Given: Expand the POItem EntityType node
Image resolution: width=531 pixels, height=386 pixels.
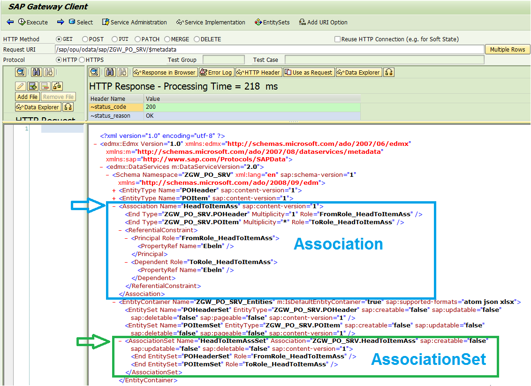Looking at the screenshot, I should click(x=114, y=198).
